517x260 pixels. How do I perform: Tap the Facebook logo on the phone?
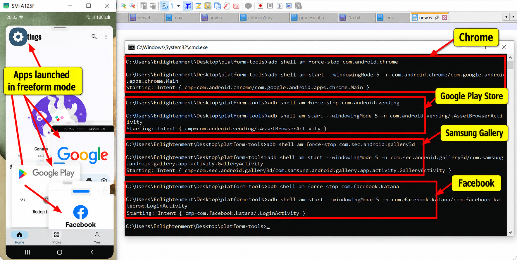[x=81, y=212]
